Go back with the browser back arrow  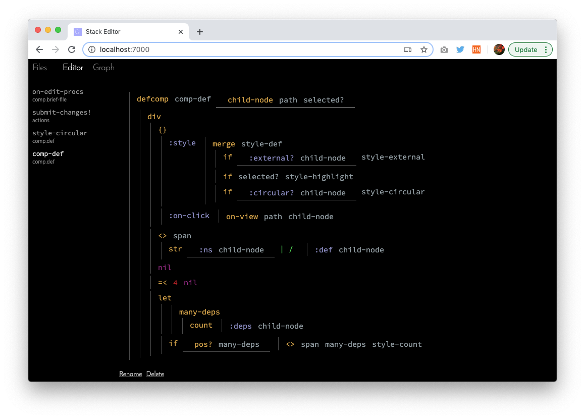(x=39, y=49)
